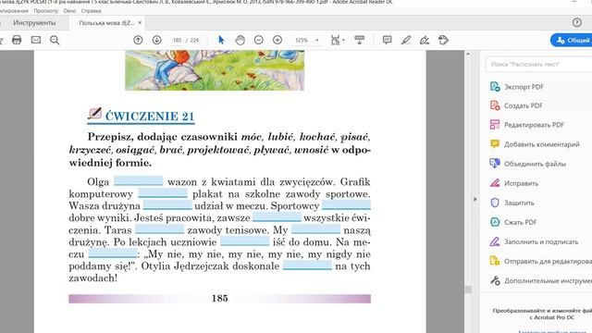The image size is (592, 333).
Task: Click the Sign document pen icon
Action: pyautogui.click(x=425, y=40)
